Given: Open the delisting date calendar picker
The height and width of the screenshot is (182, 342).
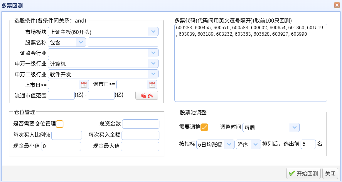Looking at the screenshot, I should point(152,85).
